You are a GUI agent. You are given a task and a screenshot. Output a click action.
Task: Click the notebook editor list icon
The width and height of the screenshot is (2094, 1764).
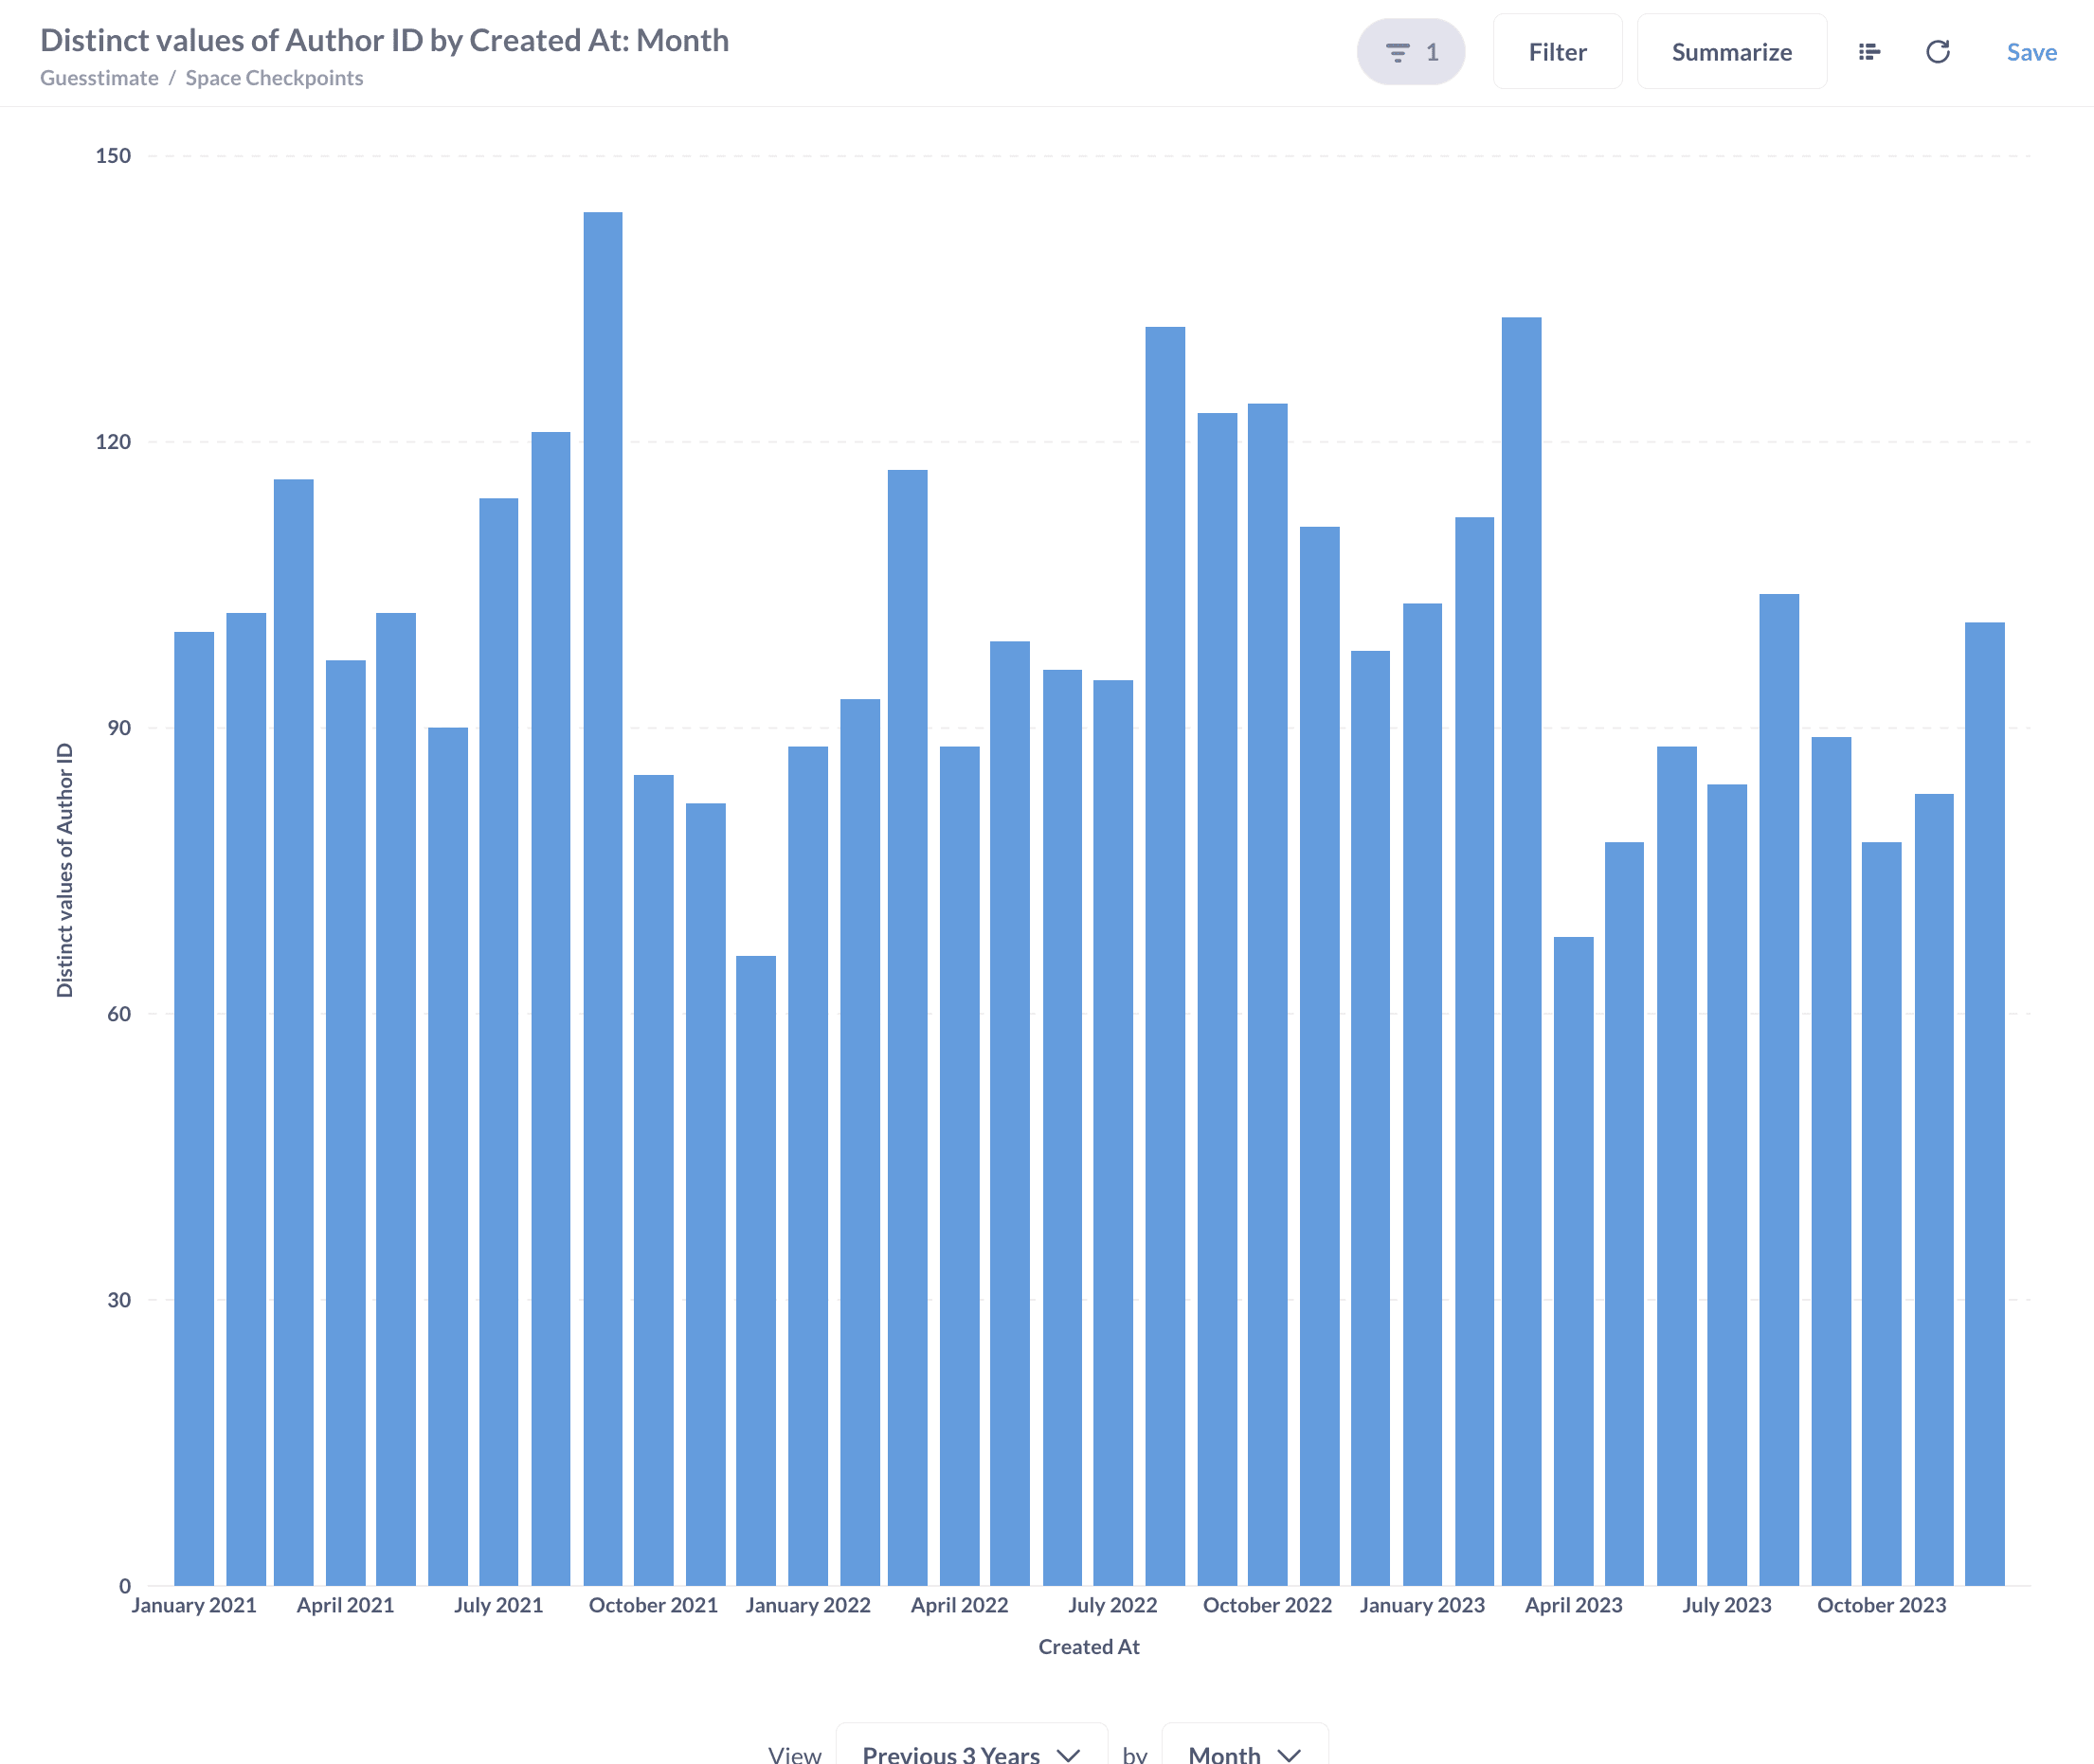tap(1869, 52)
